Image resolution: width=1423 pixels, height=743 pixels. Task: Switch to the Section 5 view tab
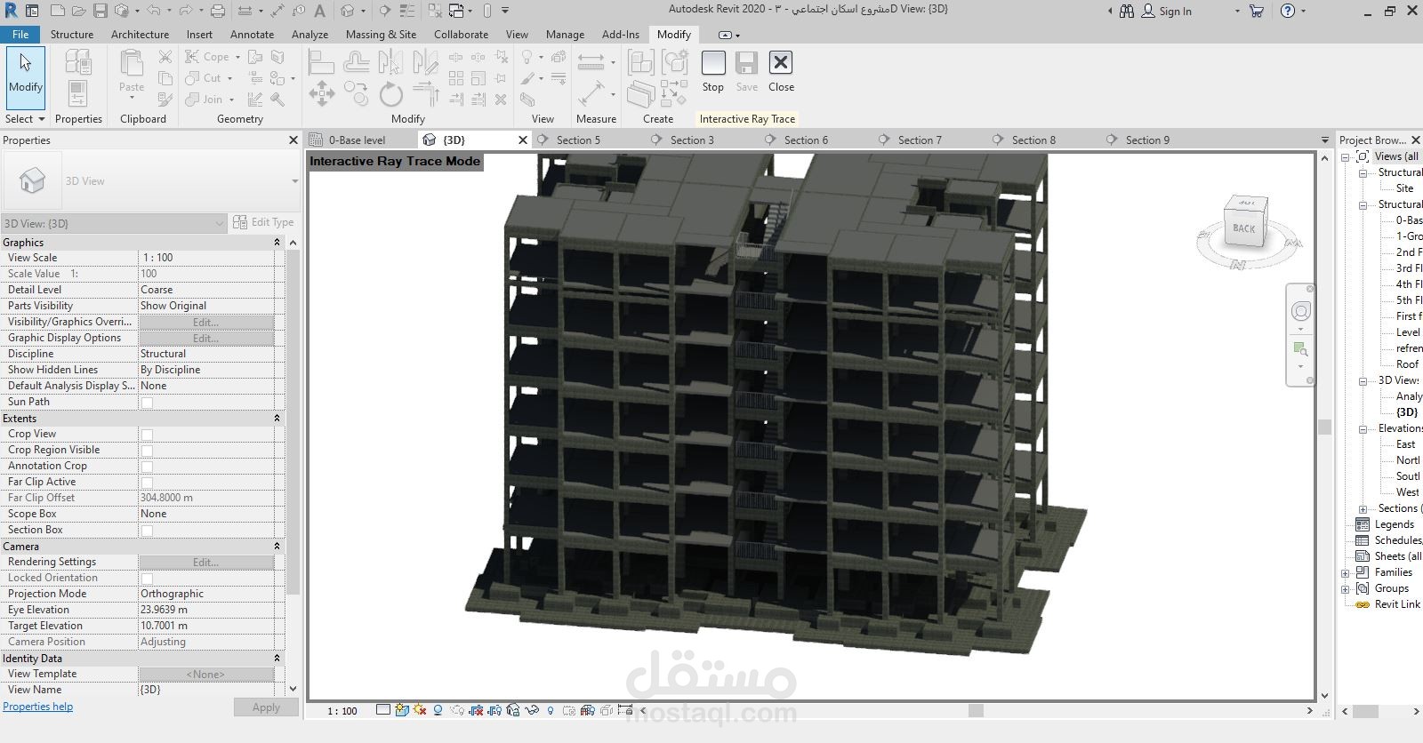[x=578, y=140]
